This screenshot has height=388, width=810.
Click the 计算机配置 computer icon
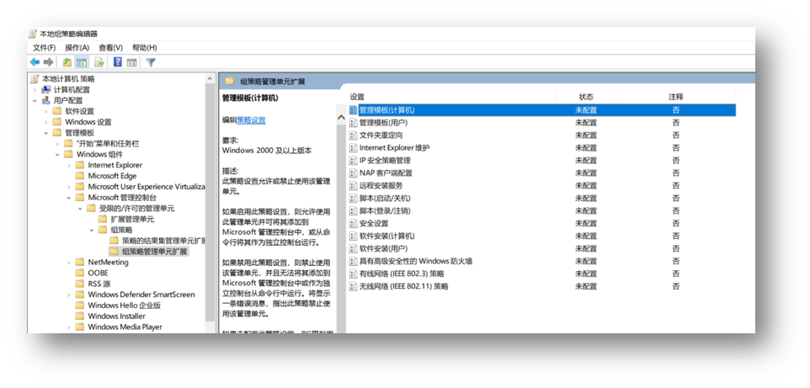click(46, 90)
